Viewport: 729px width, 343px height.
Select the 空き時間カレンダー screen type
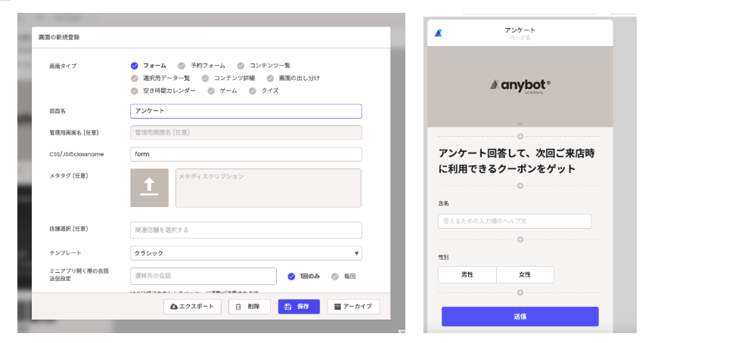[x=164, y=91]
